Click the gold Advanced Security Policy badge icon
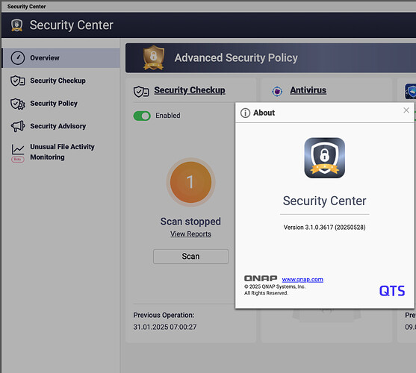 tap(153, 57)
